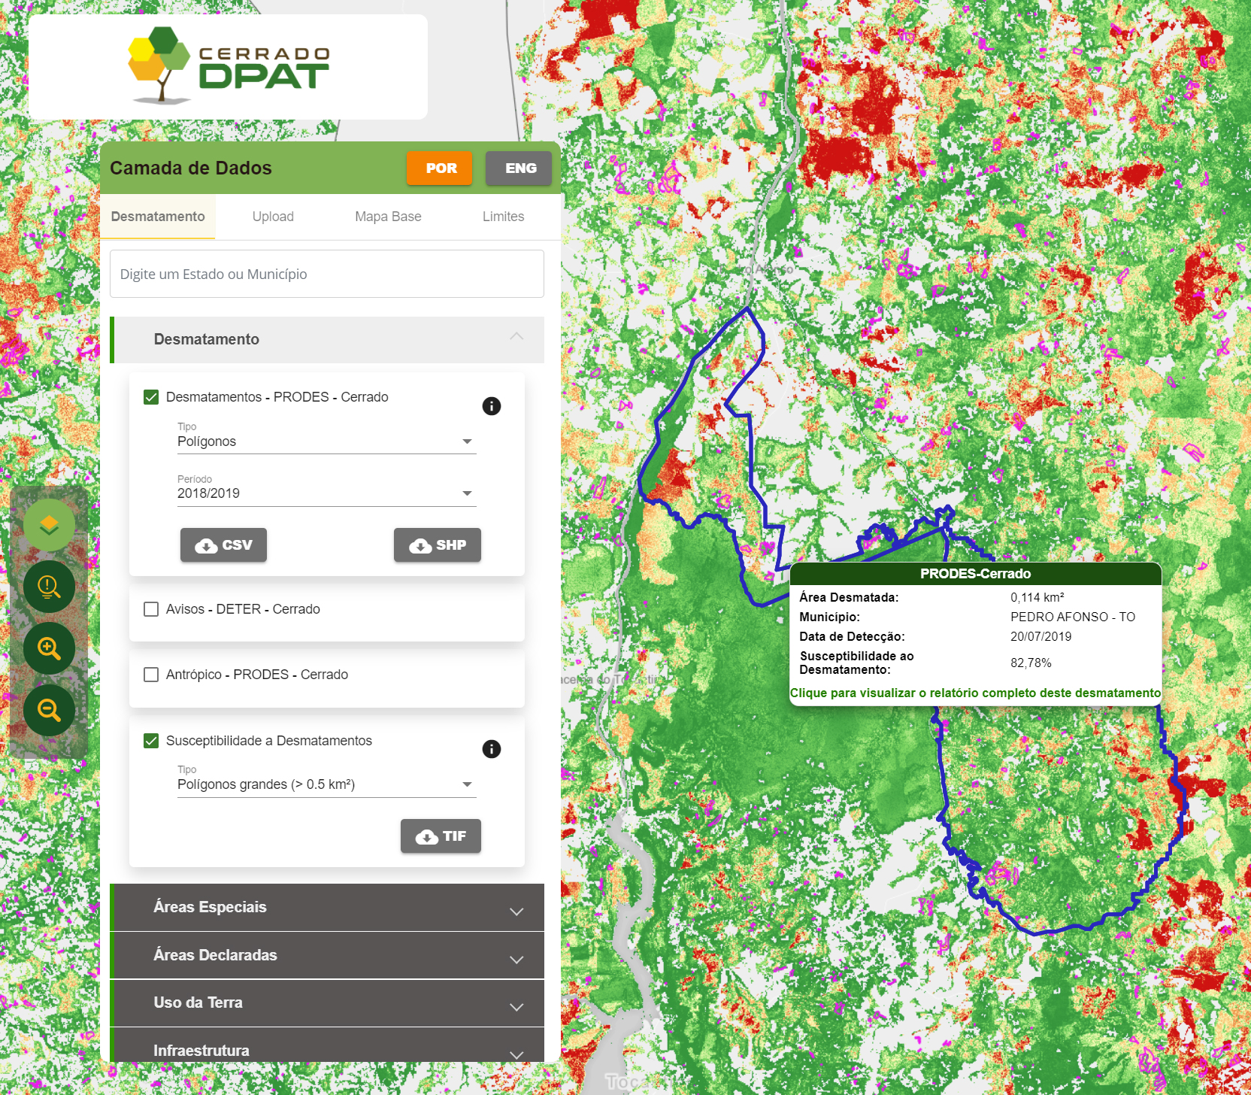Switch to the Limites tab
Screen dimensions: 1251x1095
[503, 217]
